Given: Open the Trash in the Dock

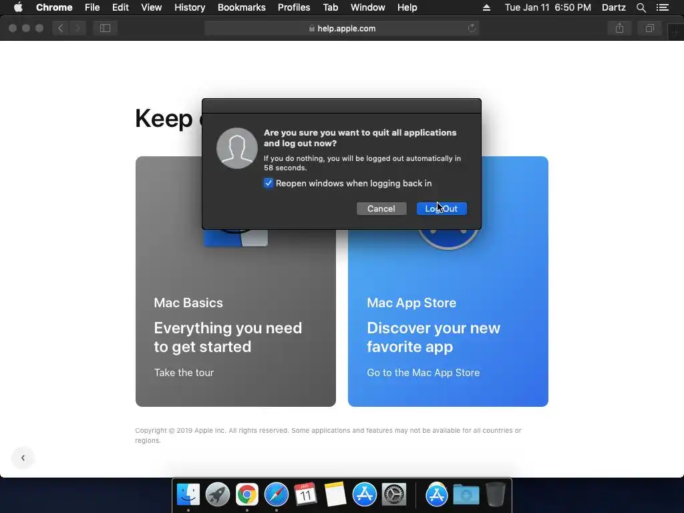Looking at the screenshot, I should 496,495.
